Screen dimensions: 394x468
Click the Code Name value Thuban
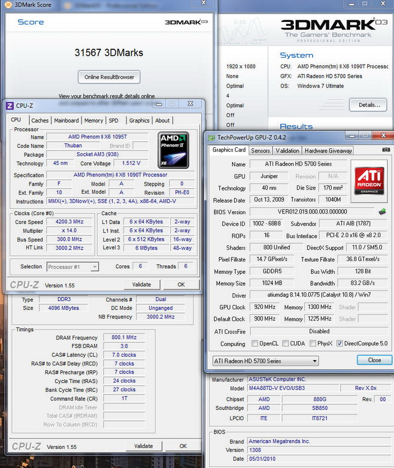tap(73, 146)
